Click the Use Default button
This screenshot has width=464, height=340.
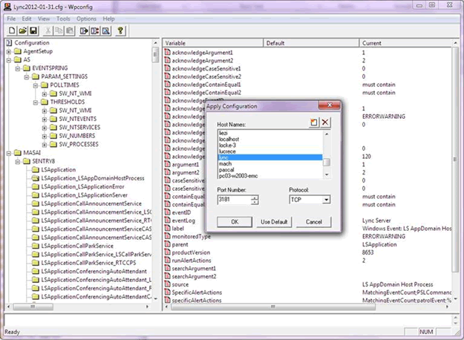coord(274,221)
